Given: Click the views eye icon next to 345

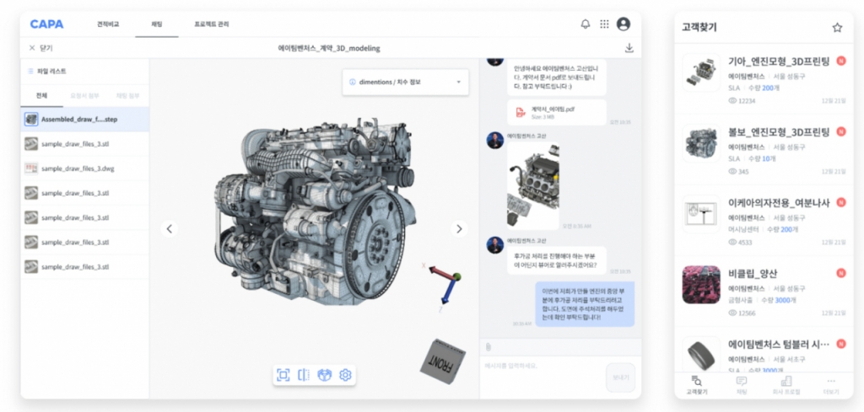Looking at the screenshot, I should 732,172.
